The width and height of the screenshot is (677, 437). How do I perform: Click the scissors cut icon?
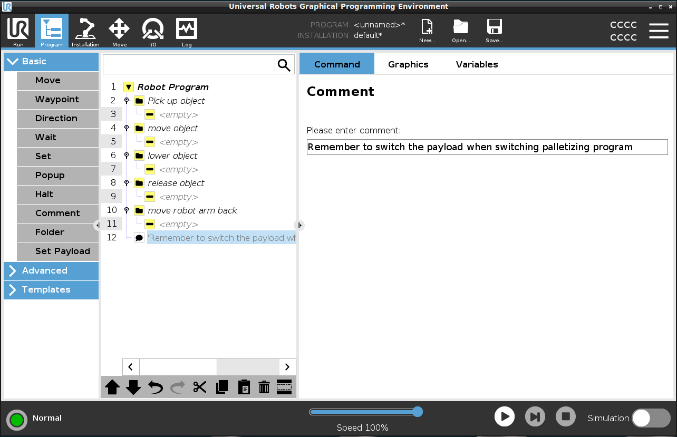click(199, 387)
